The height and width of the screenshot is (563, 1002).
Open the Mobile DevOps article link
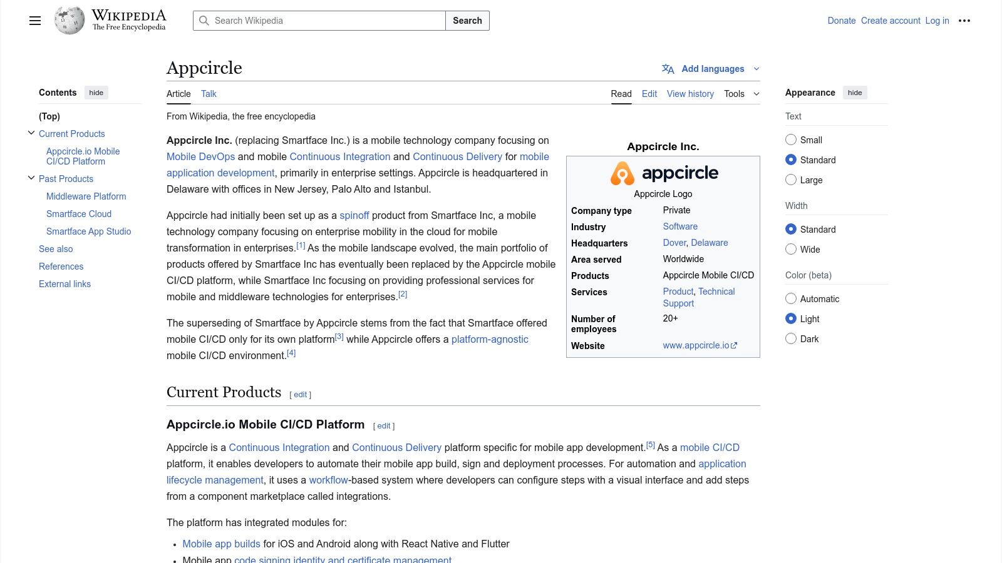pos(200,156)
